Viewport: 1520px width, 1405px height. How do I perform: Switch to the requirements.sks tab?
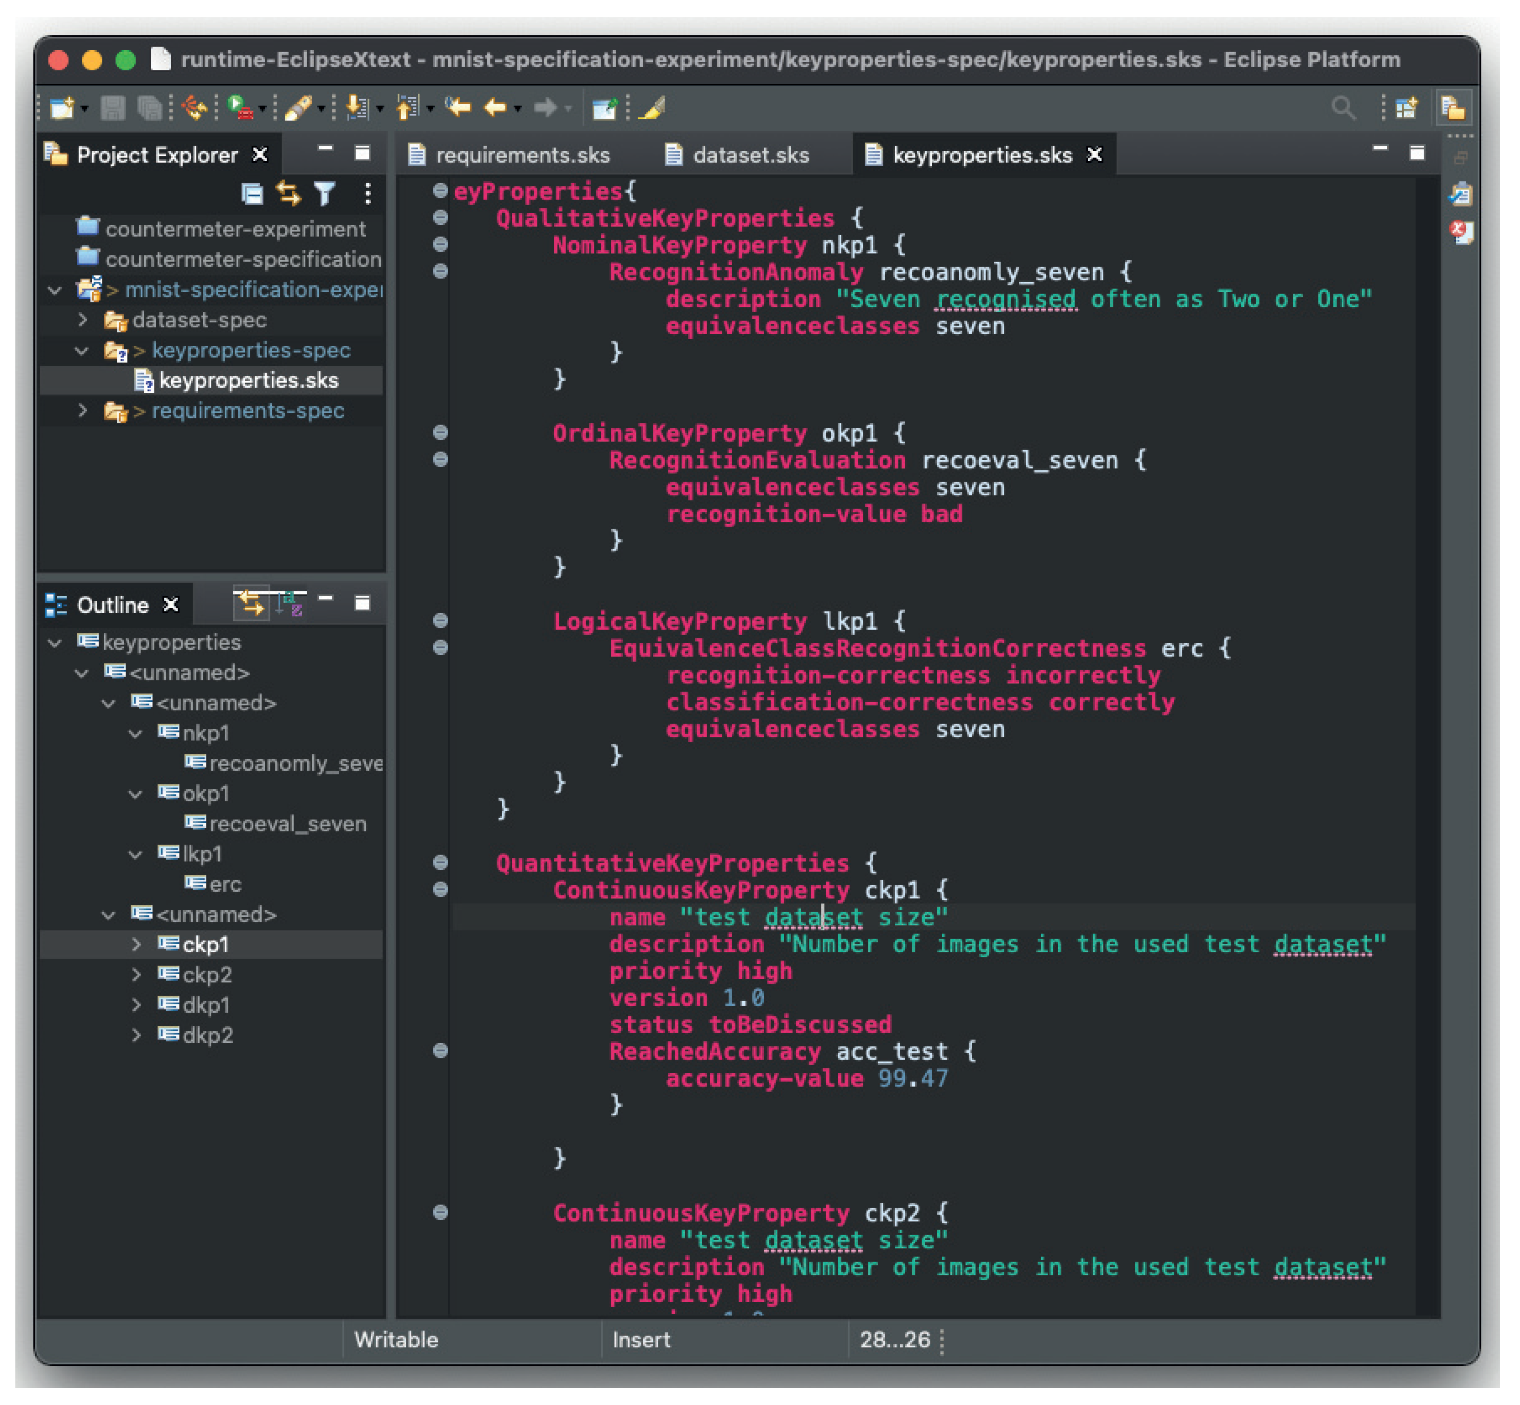pyautogui.click(x=522, y=155)
